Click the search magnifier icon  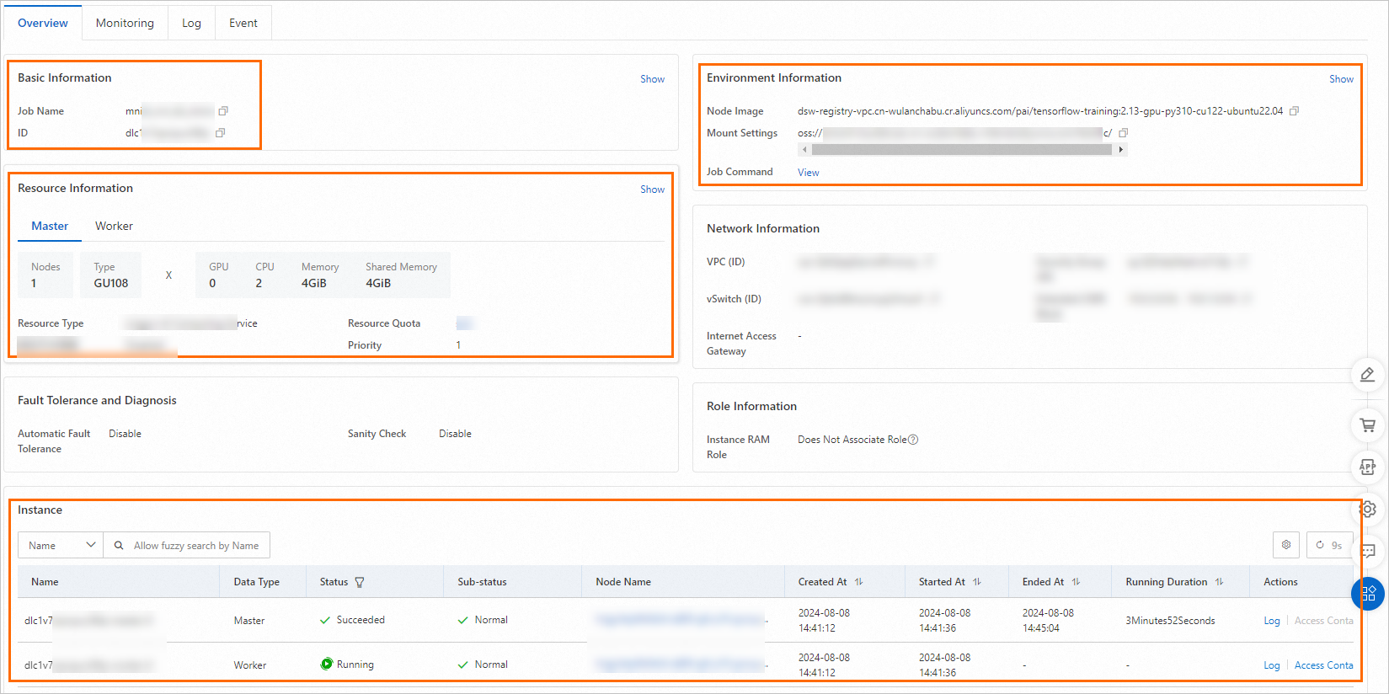pyautogui.click(x=119, y=546)
